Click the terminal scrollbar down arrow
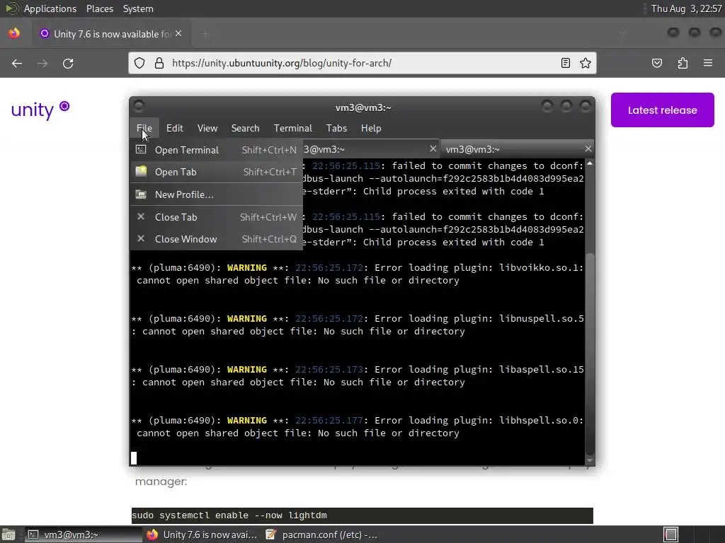 pyautogui.click(x=590, y=460)
